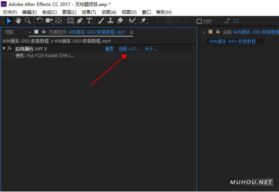Select the Selection arrow tool

coord(9,21)
